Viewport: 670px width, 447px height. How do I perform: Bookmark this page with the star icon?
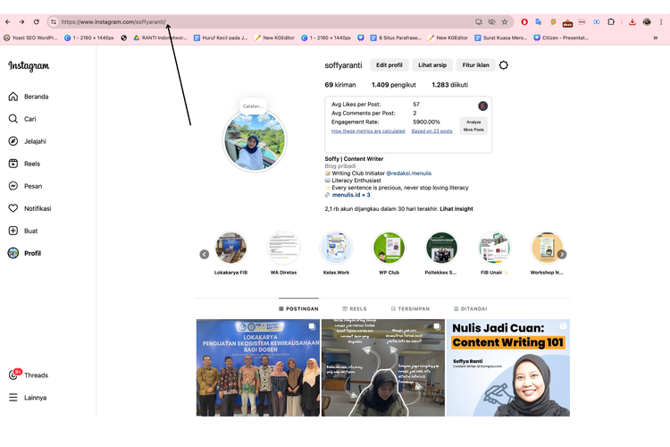coord(505,21)
